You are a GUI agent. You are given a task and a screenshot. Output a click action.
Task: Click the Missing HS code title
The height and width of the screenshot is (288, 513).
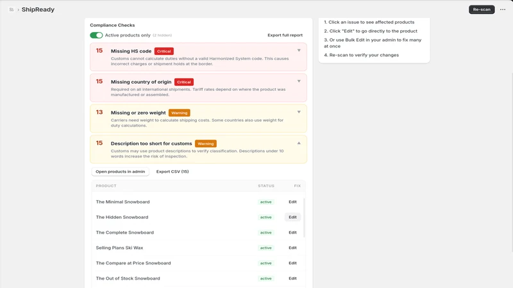pos(131,51)
